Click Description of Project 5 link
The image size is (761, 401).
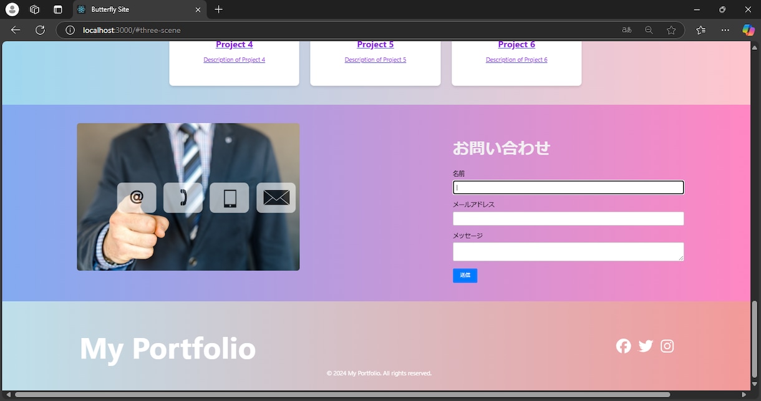point(376,60)
